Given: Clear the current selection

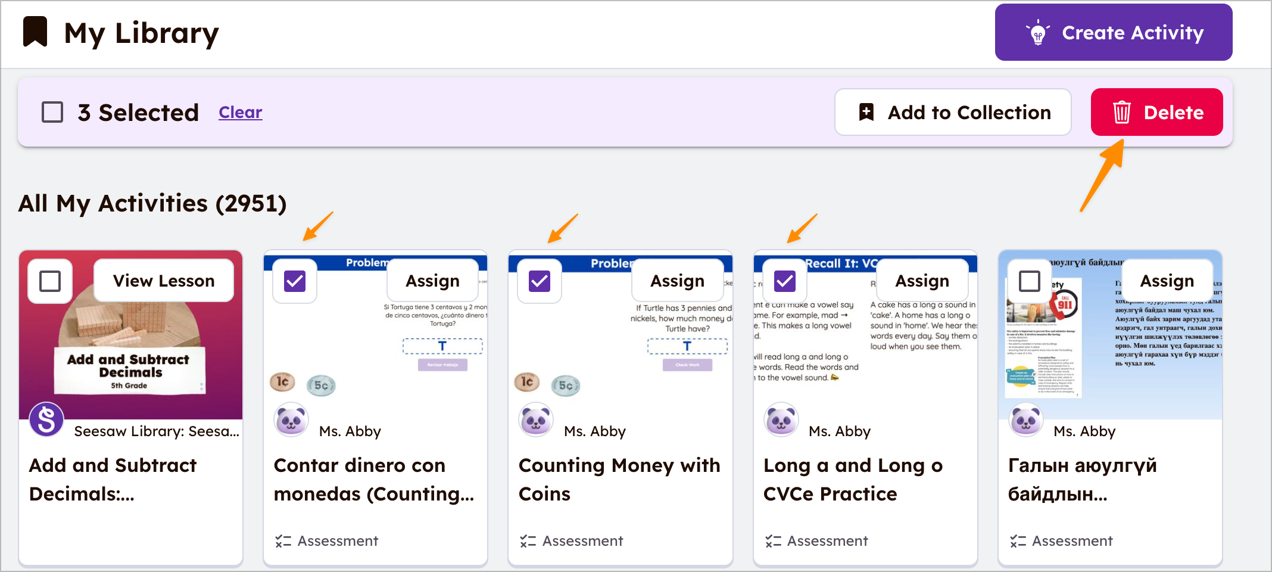Looking at the screenshot, I should tap(240, 112).
